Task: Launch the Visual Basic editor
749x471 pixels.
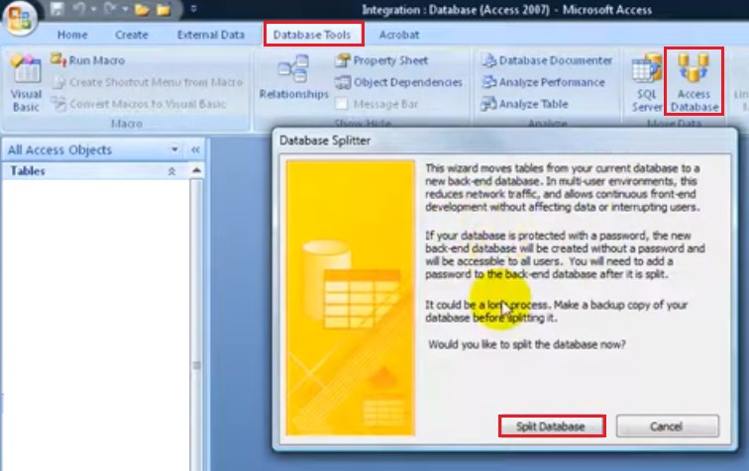Action: (27, 82)
